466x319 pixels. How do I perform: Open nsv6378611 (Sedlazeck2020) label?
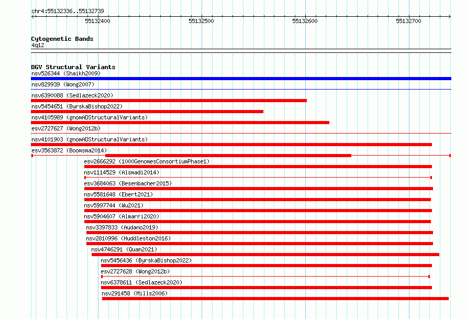[x=141, y=282]
